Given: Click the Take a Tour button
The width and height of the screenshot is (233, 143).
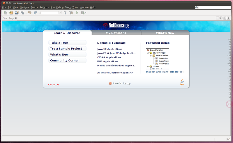Looking at the screenshot, I should pyautogui.click(x=67, y=43).
